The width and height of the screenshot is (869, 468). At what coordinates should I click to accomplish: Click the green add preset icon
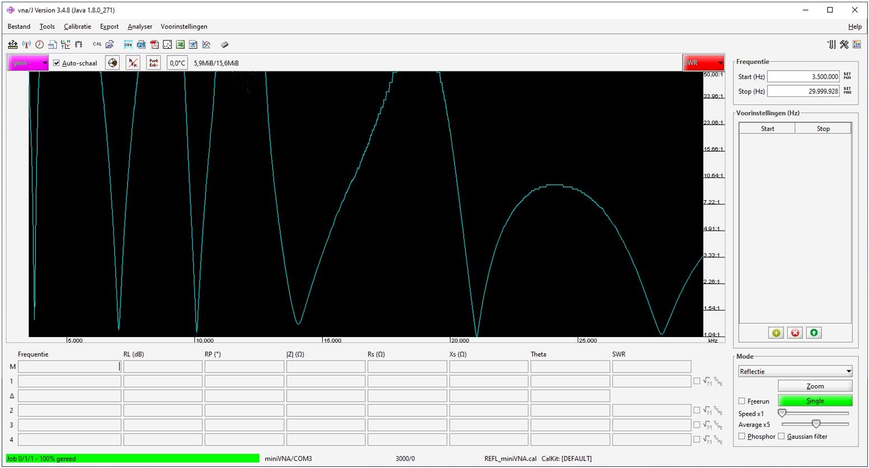[x=776, y=333]
